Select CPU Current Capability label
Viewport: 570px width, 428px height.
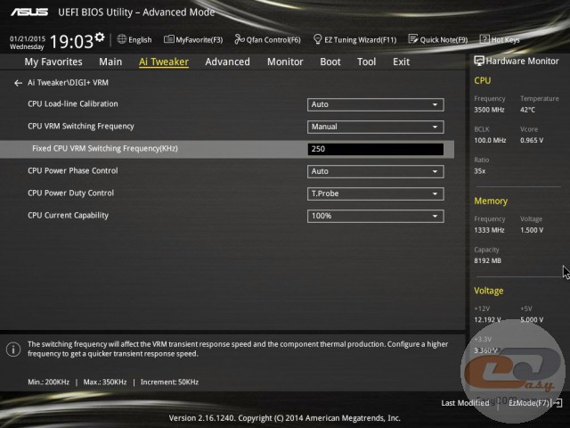68,216
